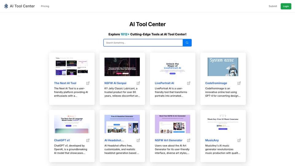The height and width of the screenshot is (166, 295).
Task: Open external link icon for NSFW AI Senpai
Action: click(138, 83)
